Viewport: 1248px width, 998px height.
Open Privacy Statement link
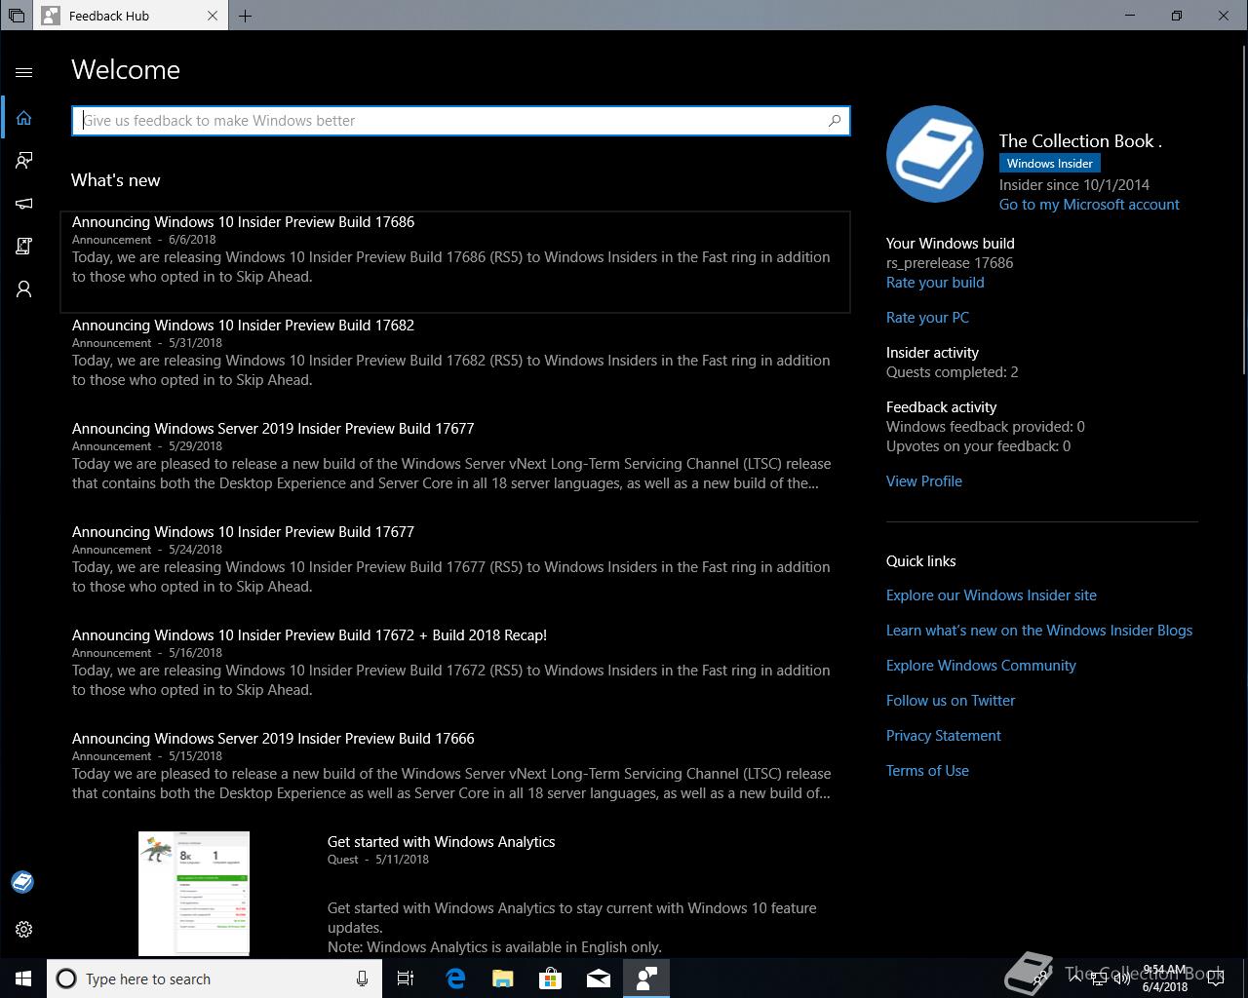tap(944, 736)
